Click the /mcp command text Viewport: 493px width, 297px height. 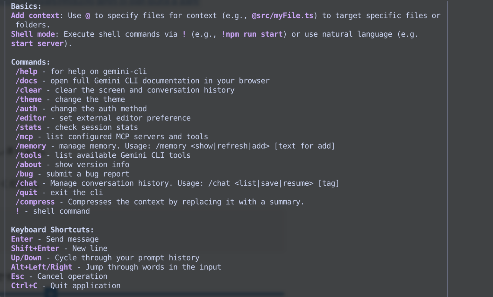point(24,136)
